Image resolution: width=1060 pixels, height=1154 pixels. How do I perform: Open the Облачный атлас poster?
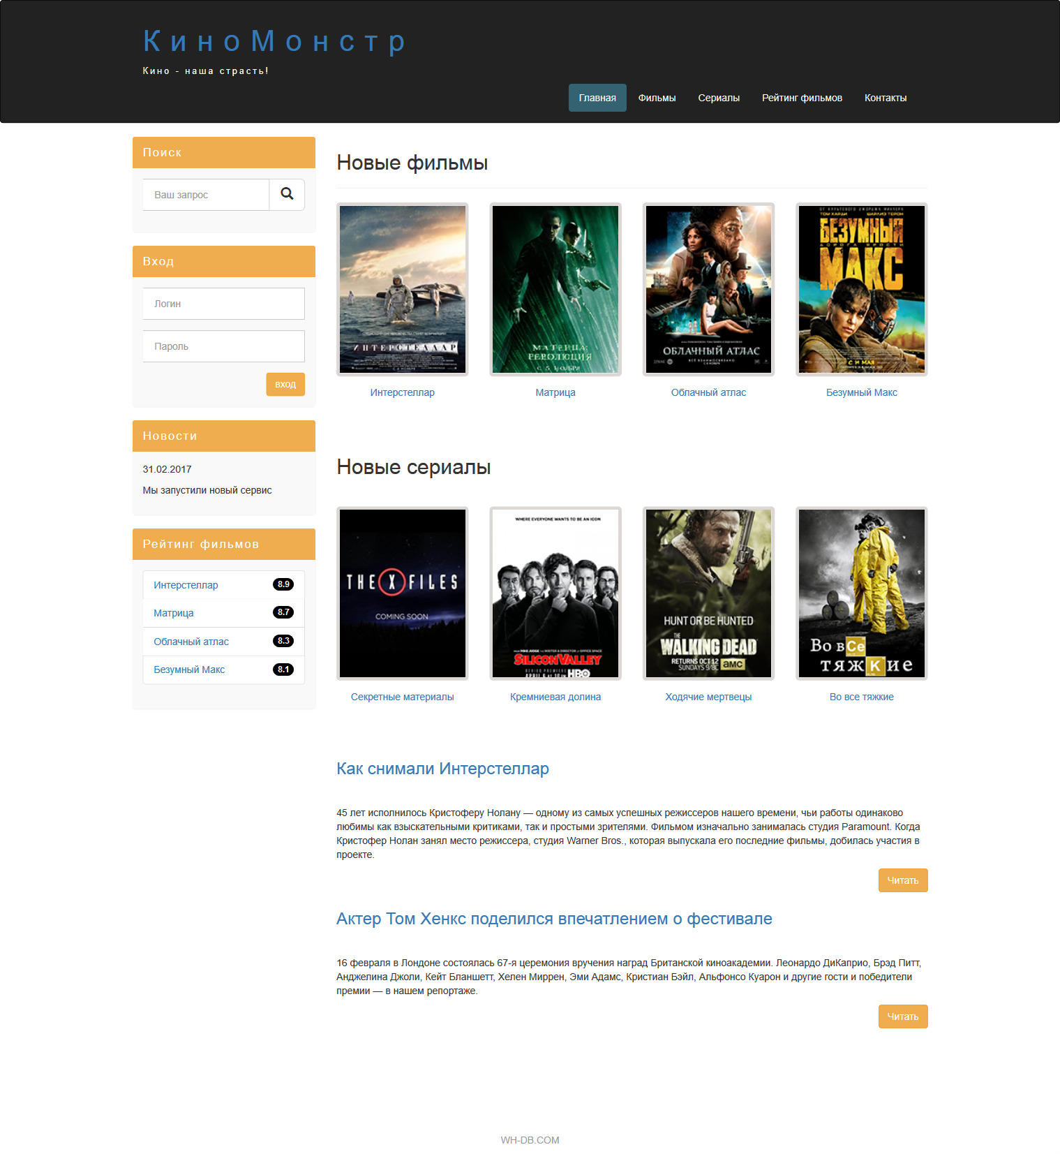pyautogui.click(x=709, y=289)
